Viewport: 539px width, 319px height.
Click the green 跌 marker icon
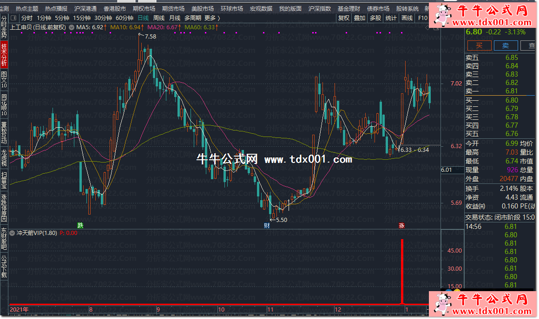[x=80, y=226]
